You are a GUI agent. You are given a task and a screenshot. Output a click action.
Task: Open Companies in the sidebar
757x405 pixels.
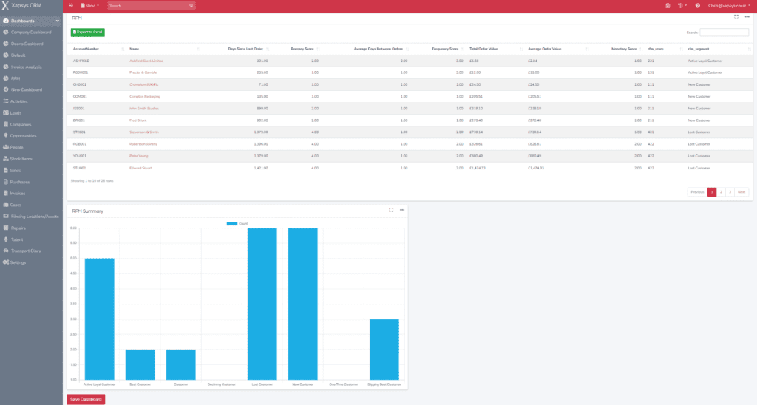pos(20,125)
